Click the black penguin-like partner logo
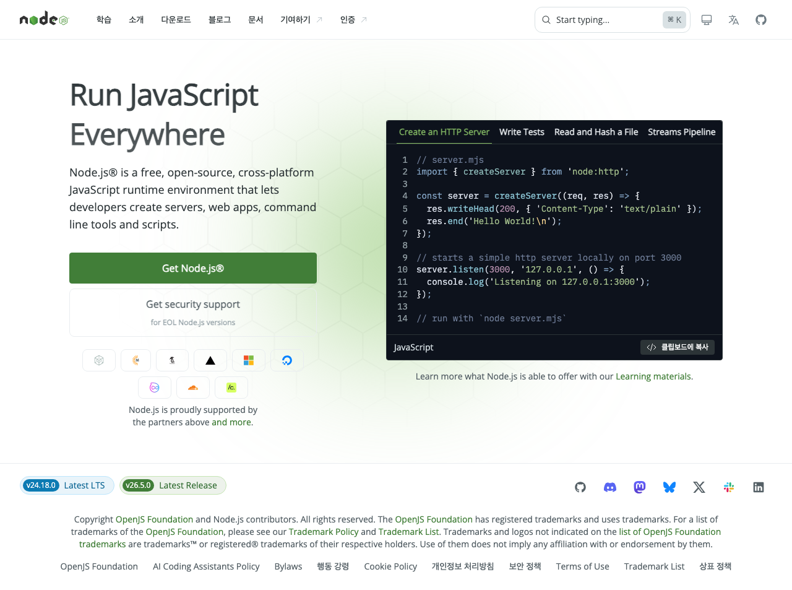This screenshot has width=792, height=590. tap(172, 360)
